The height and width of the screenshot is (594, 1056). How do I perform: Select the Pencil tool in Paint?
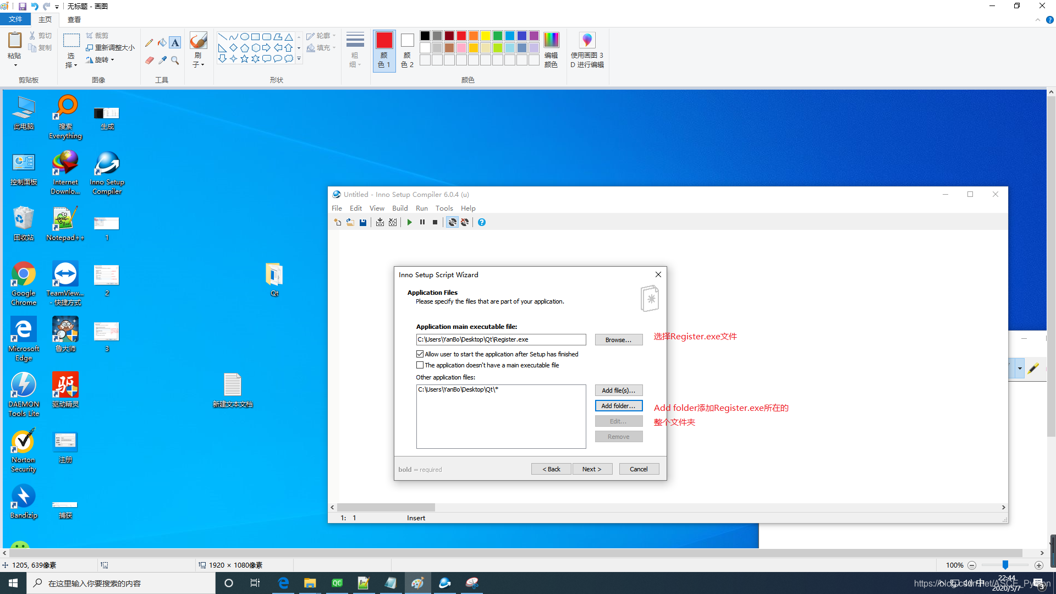click(x=149, y=43)
